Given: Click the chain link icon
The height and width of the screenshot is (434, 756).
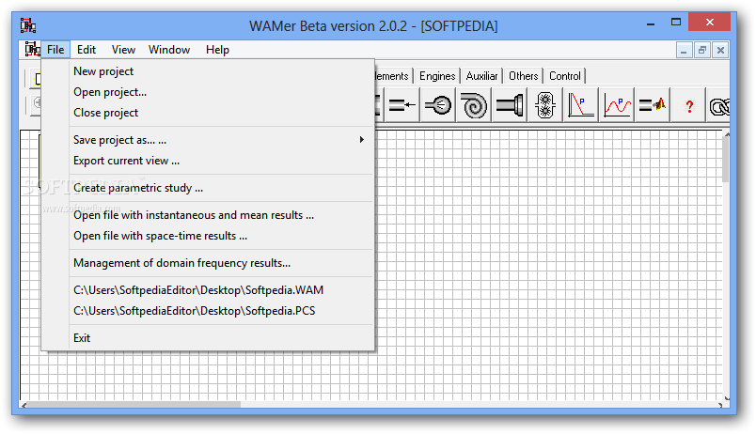Looking at the screenshot, I should pyautogui.click(x=719, y=104).
